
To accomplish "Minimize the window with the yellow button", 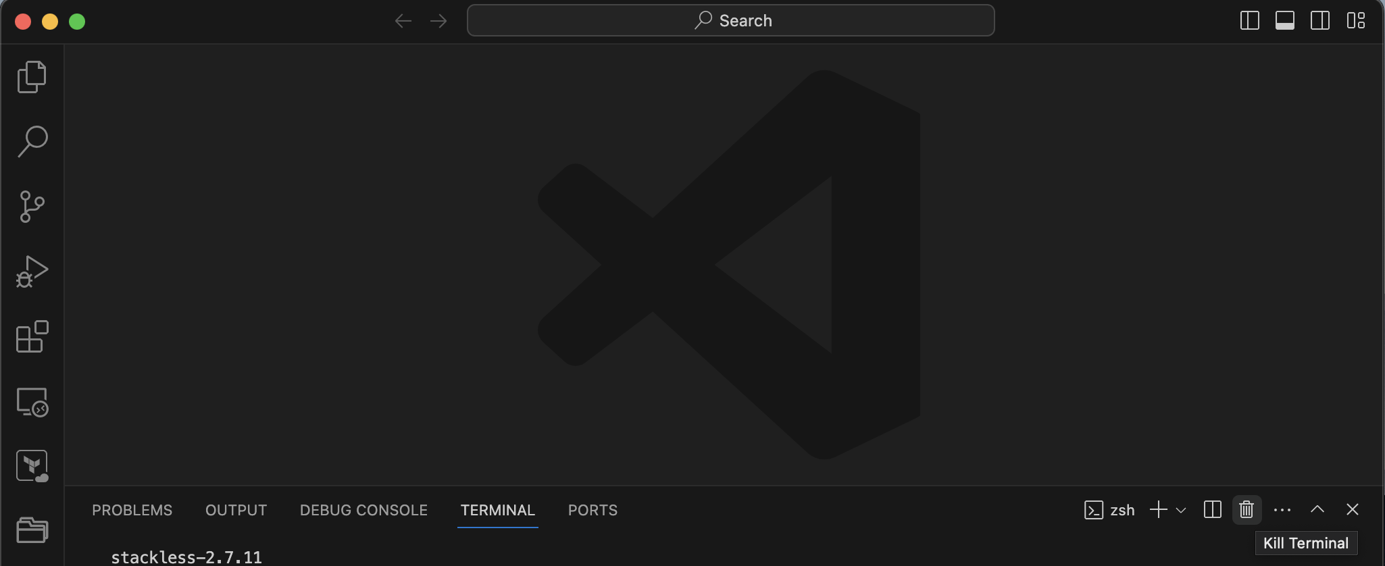I will (50, 22).
